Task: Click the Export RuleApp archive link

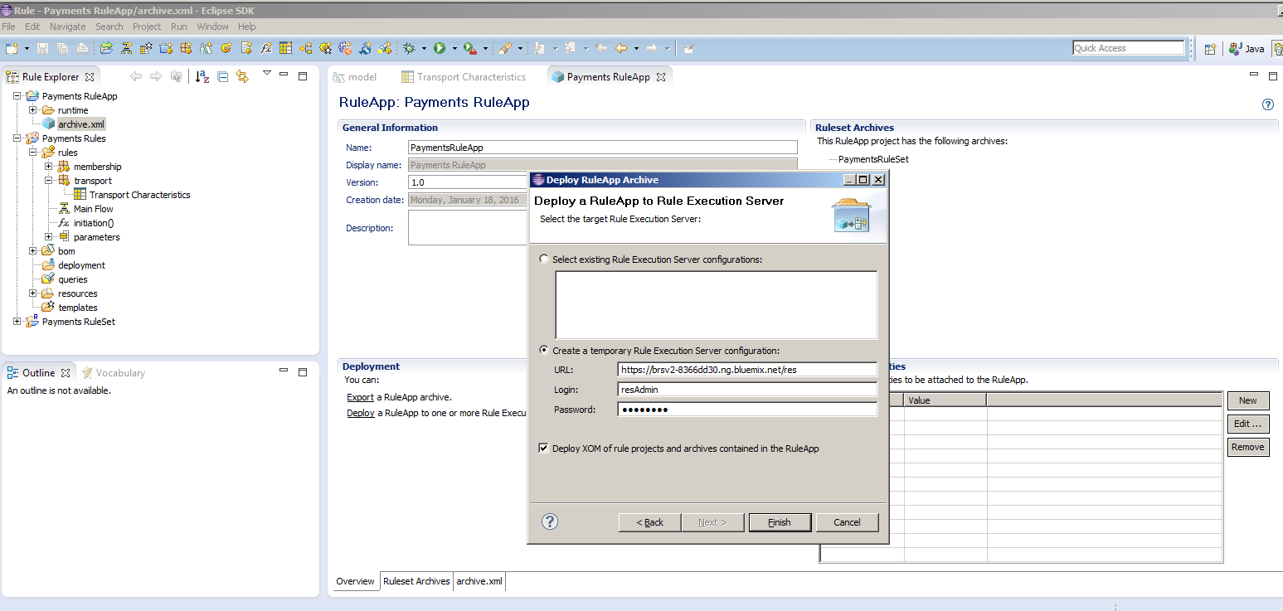Action: click(360, 397)
